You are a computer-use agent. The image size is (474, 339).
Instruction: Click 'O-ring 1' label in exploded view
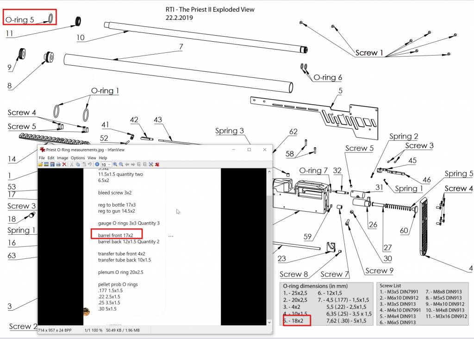(105, 91)
